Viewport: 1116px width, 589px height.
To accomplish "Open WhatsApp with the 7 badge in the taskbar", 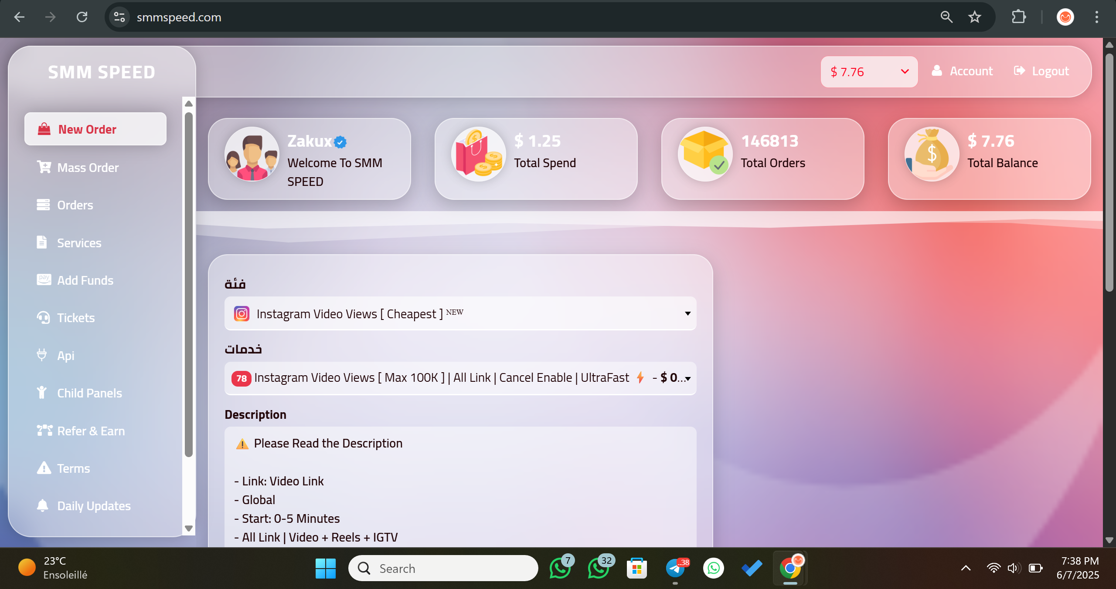I will (561, 567).
